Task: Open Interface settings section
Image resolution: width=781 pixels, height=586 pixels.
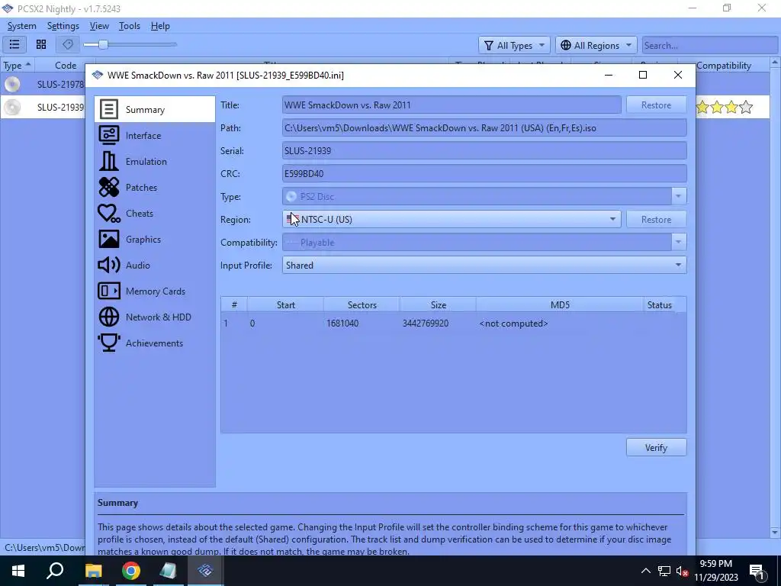Action: pyautogui.click(x=154, y=136)
